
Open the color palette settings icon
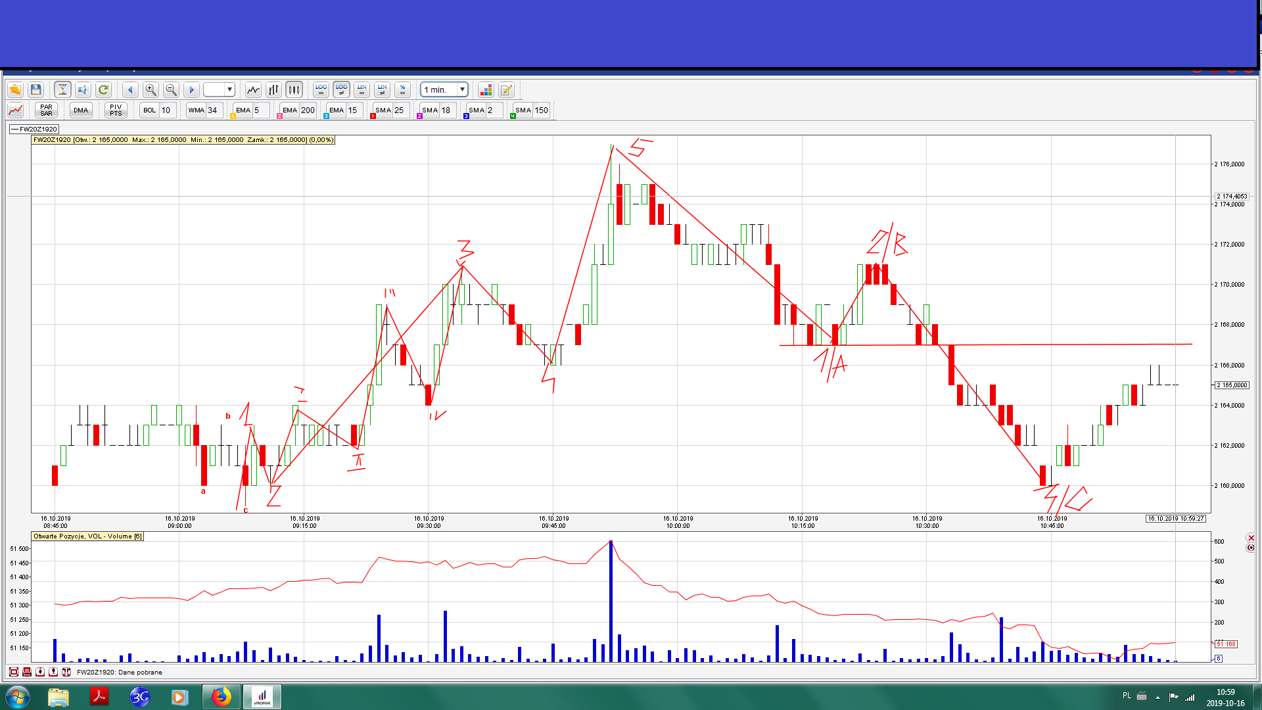[486, 90]
